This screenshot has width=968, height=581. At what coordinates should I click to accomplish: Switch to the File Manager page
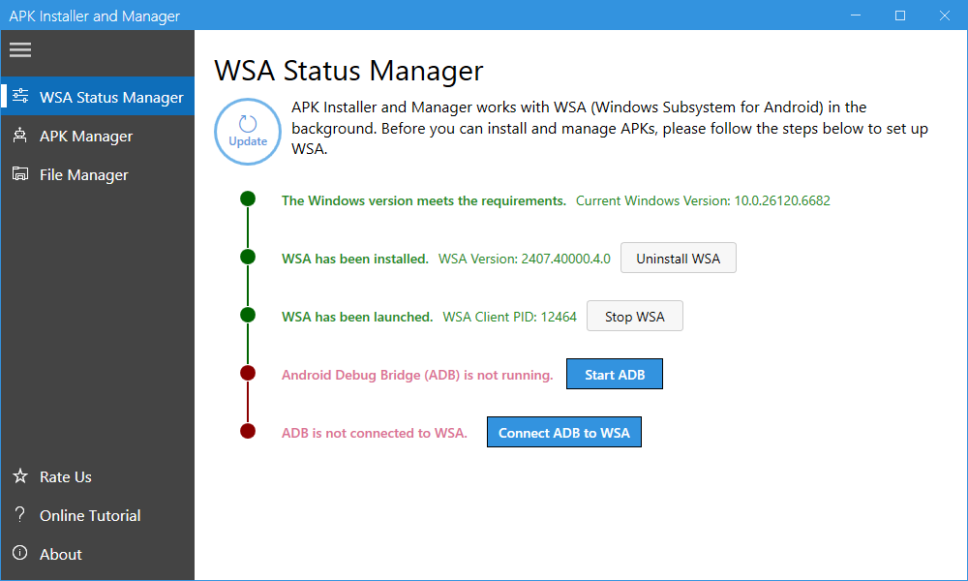tap(84, 175)
